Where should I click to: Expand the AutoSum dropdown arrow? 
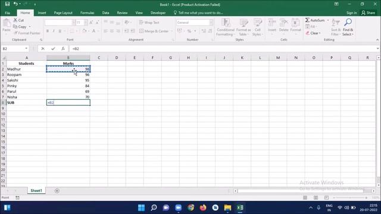[x=328, y=20]
